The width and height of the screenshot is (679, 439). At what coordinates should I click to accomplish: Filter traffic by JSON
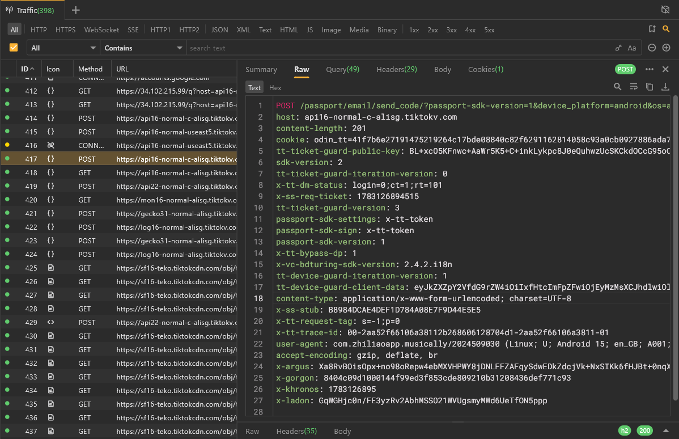[219, 30]
